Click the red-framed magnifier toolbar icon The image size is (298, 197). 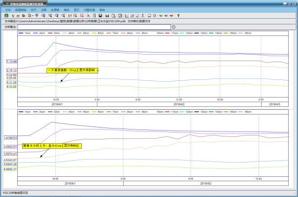[x=82, y=16]
